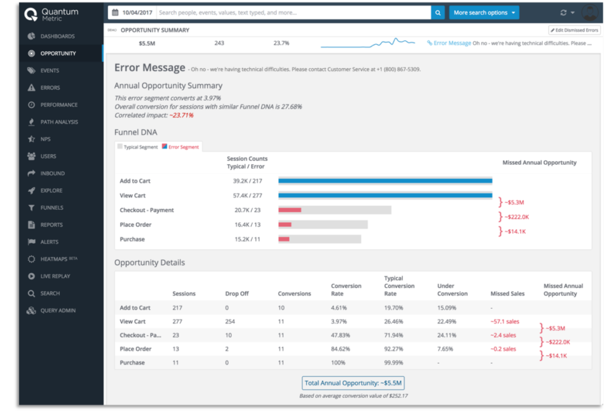Open the NPS section

pyautogui.click(x=46, y=139)
